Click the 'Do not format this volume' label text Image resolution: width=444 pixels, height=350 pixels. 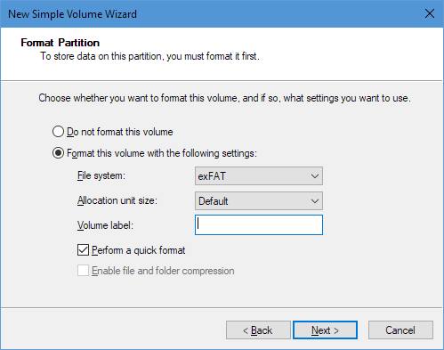tap(120, 132)
